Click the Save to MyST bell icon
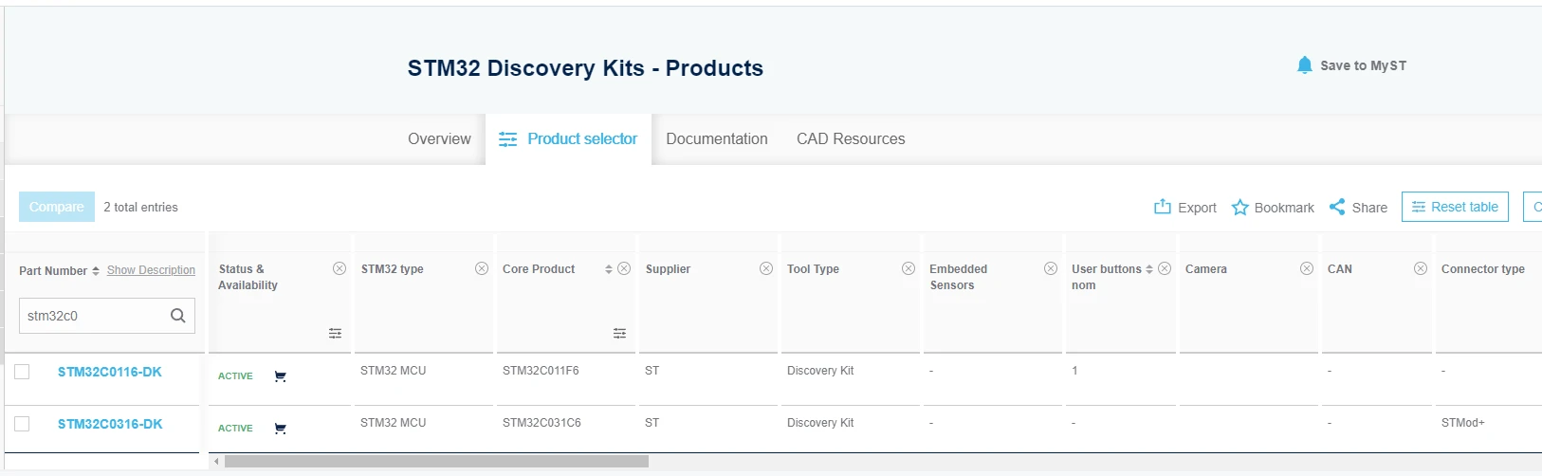Viewport: 1542px width, 476px height. coord(1305,65)
